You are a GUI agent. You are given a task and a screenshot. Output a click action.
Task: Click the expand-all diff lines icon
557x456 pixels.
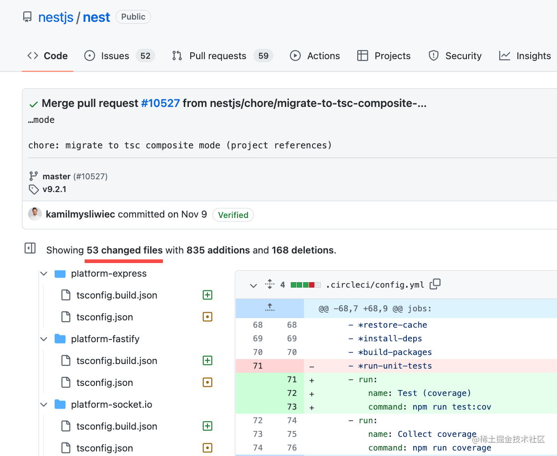click(x=270, y=284)
